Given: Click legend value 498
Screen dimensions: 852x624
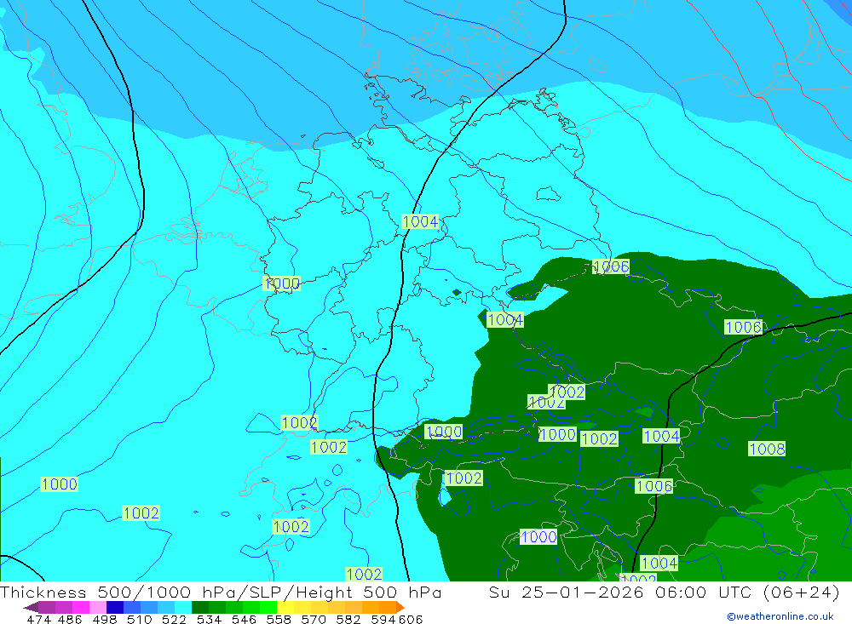Looking at the screenshot, I should click(x=105, y=619).
